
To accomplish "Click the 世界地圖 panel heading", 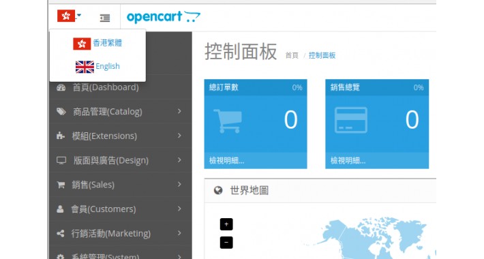I will tap(249, 190).
